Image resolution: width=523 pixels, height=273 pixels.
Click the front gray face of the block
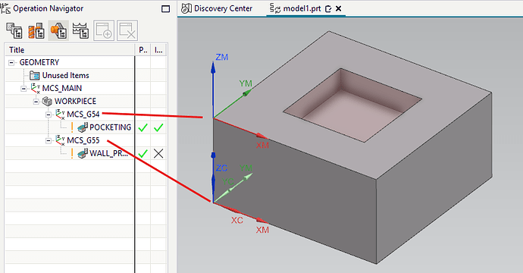pyautogui.click(x=295, y=190)
